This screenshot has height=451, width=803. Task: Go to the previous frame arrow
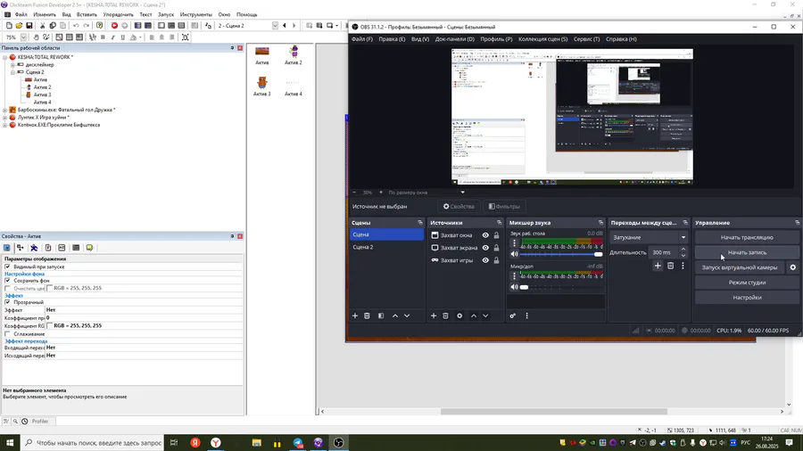(x=285, y=26)
